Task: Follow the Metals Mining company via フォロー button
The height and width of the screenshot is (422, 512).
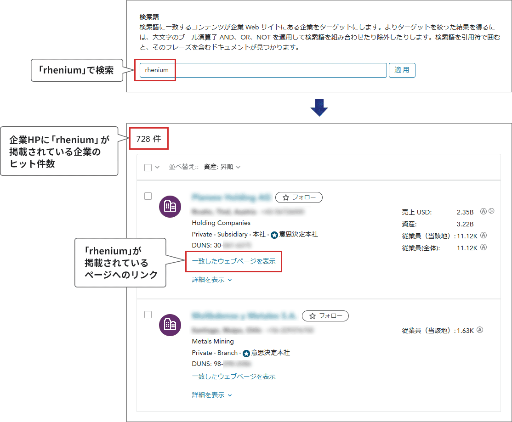Action: (x=325, y=315)
